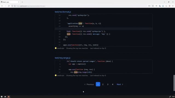Open the Pocket icon in the toolbar
175x98 pixels.
[156, 6]
